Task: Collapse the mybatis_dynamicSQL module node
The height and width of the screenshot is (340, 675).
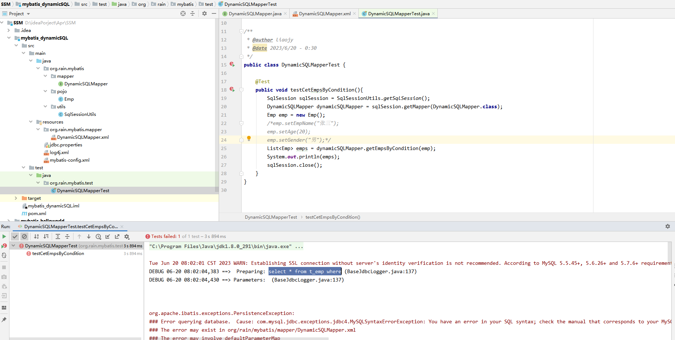Action: (x=9, y=38)
